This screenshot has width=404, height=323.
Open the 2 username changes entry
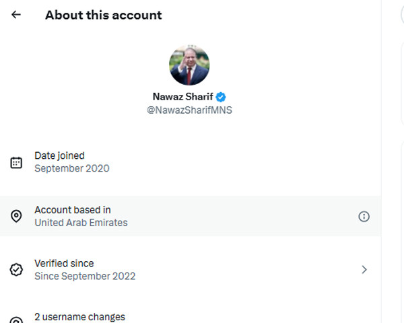[x=79, y=317]
